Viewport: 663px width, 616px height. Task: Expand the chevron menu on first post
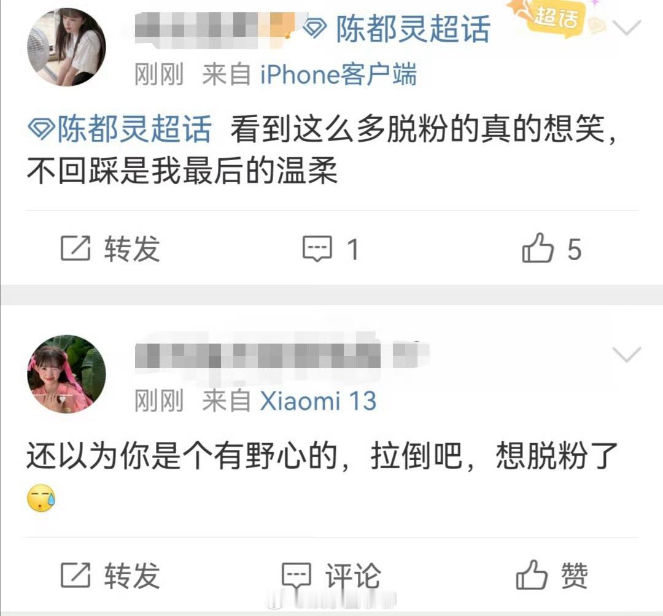click(627, 28)
